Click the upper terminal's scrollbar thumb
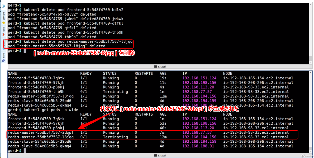 [310, 58]
